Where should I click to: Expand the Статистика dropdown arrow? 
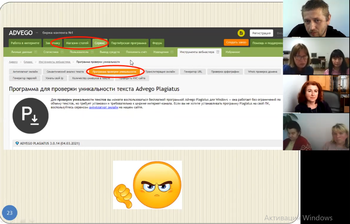click(62, 52)
